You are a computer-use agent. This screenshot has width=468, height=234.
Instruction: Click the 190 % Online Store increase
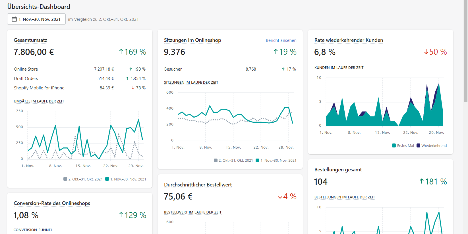pyautogui.click(x=137, y=69)
